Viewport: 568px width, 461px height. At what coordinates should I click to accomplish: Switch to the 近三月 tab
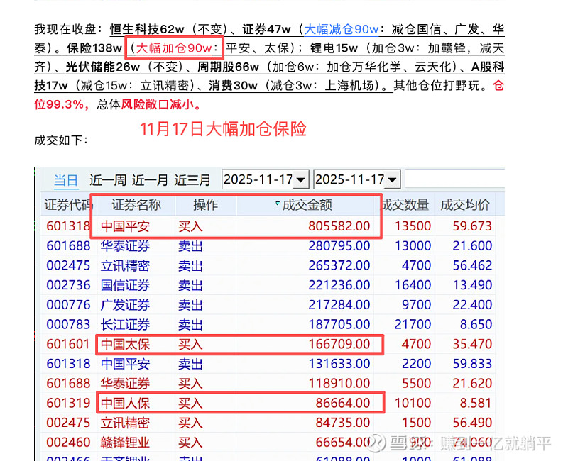click(192, 180)
